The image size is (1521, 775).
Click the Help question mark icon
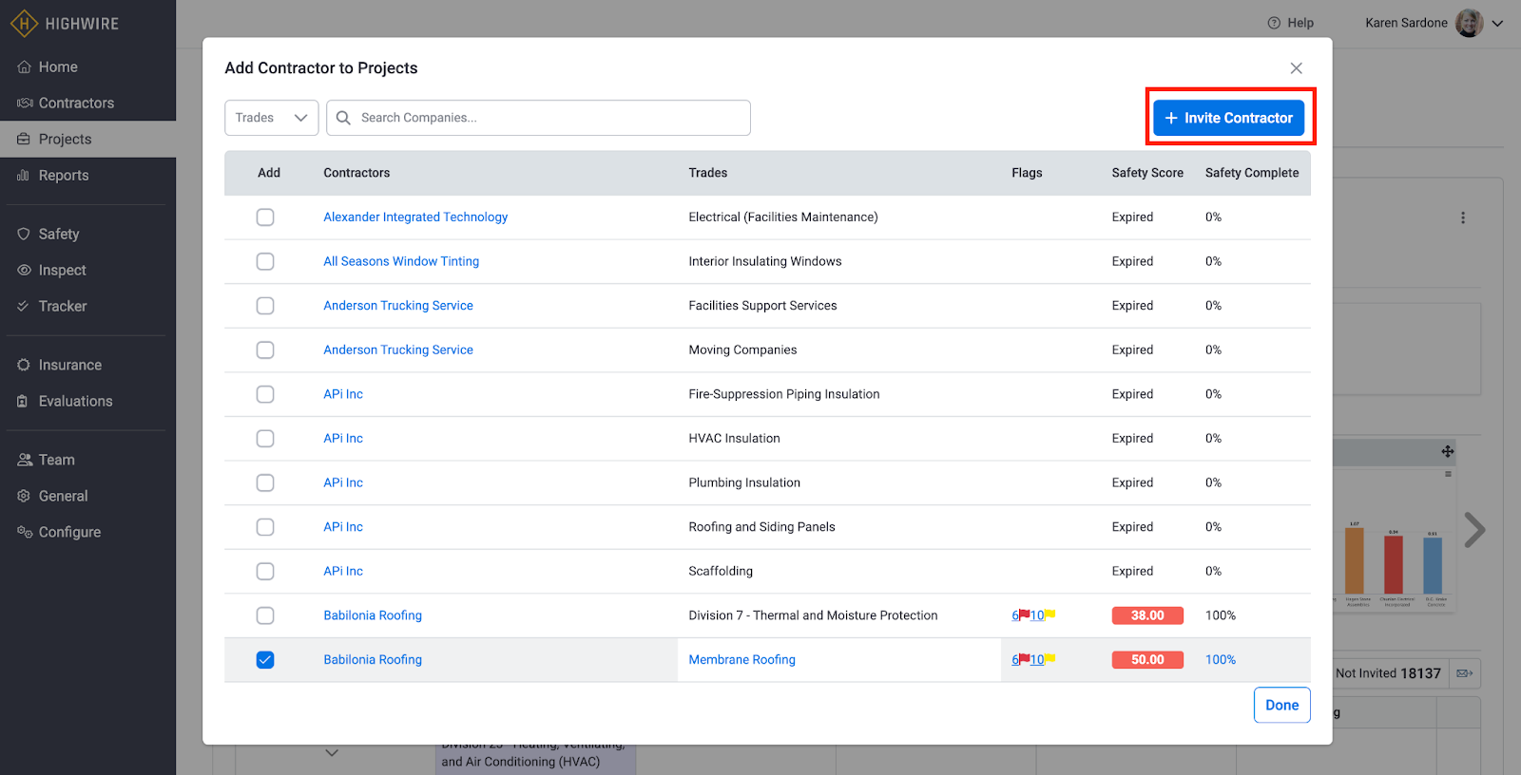[1274, 23]
